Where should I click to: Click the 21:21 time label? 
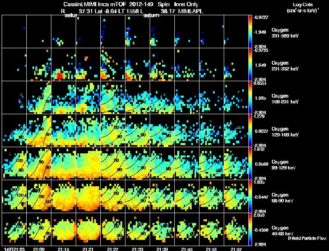click(x=88, y=249)
